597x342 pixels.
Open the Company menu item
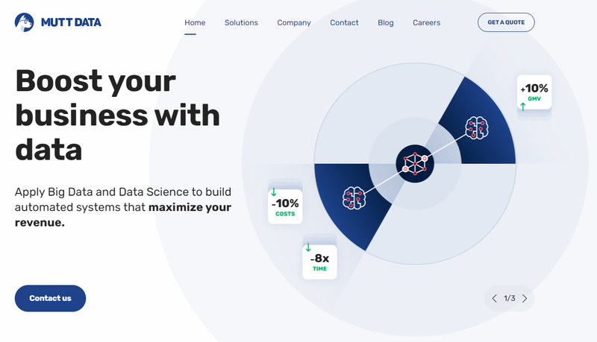click(294, 23)
